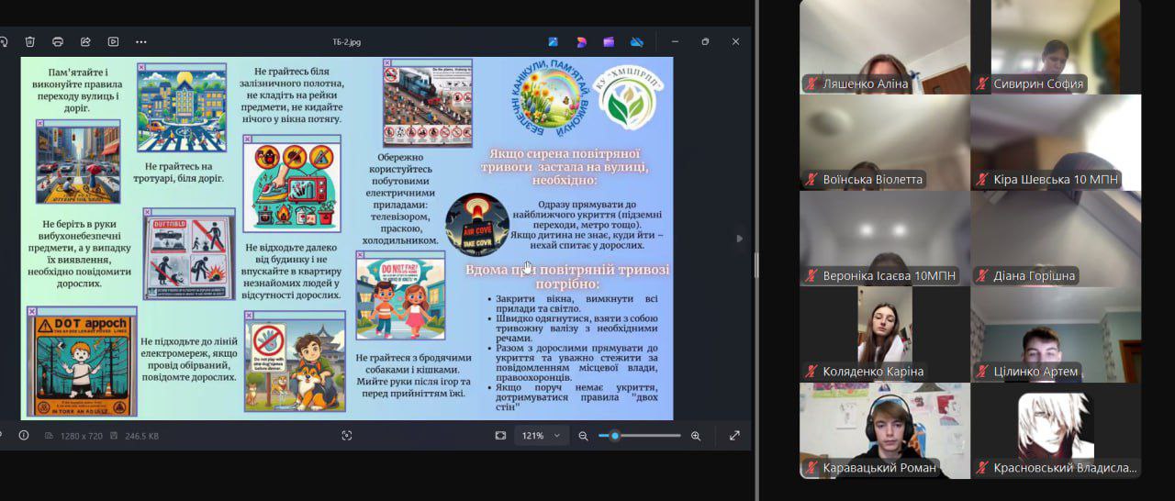
Task: Open image in Microsoft Designer
Action: [x=581, y=41]
